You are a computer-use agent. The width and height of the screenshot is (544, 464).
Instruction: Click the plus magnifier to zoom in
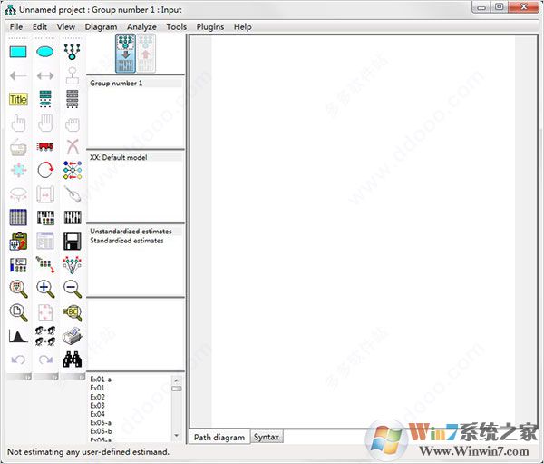click(45, 289)
